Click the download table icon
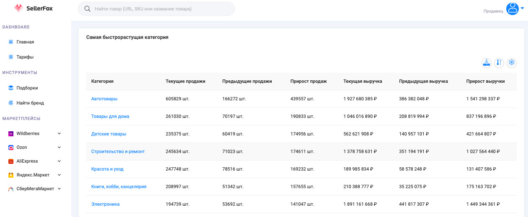The width and height of the screenshot is (528, 217). point(487,63)
